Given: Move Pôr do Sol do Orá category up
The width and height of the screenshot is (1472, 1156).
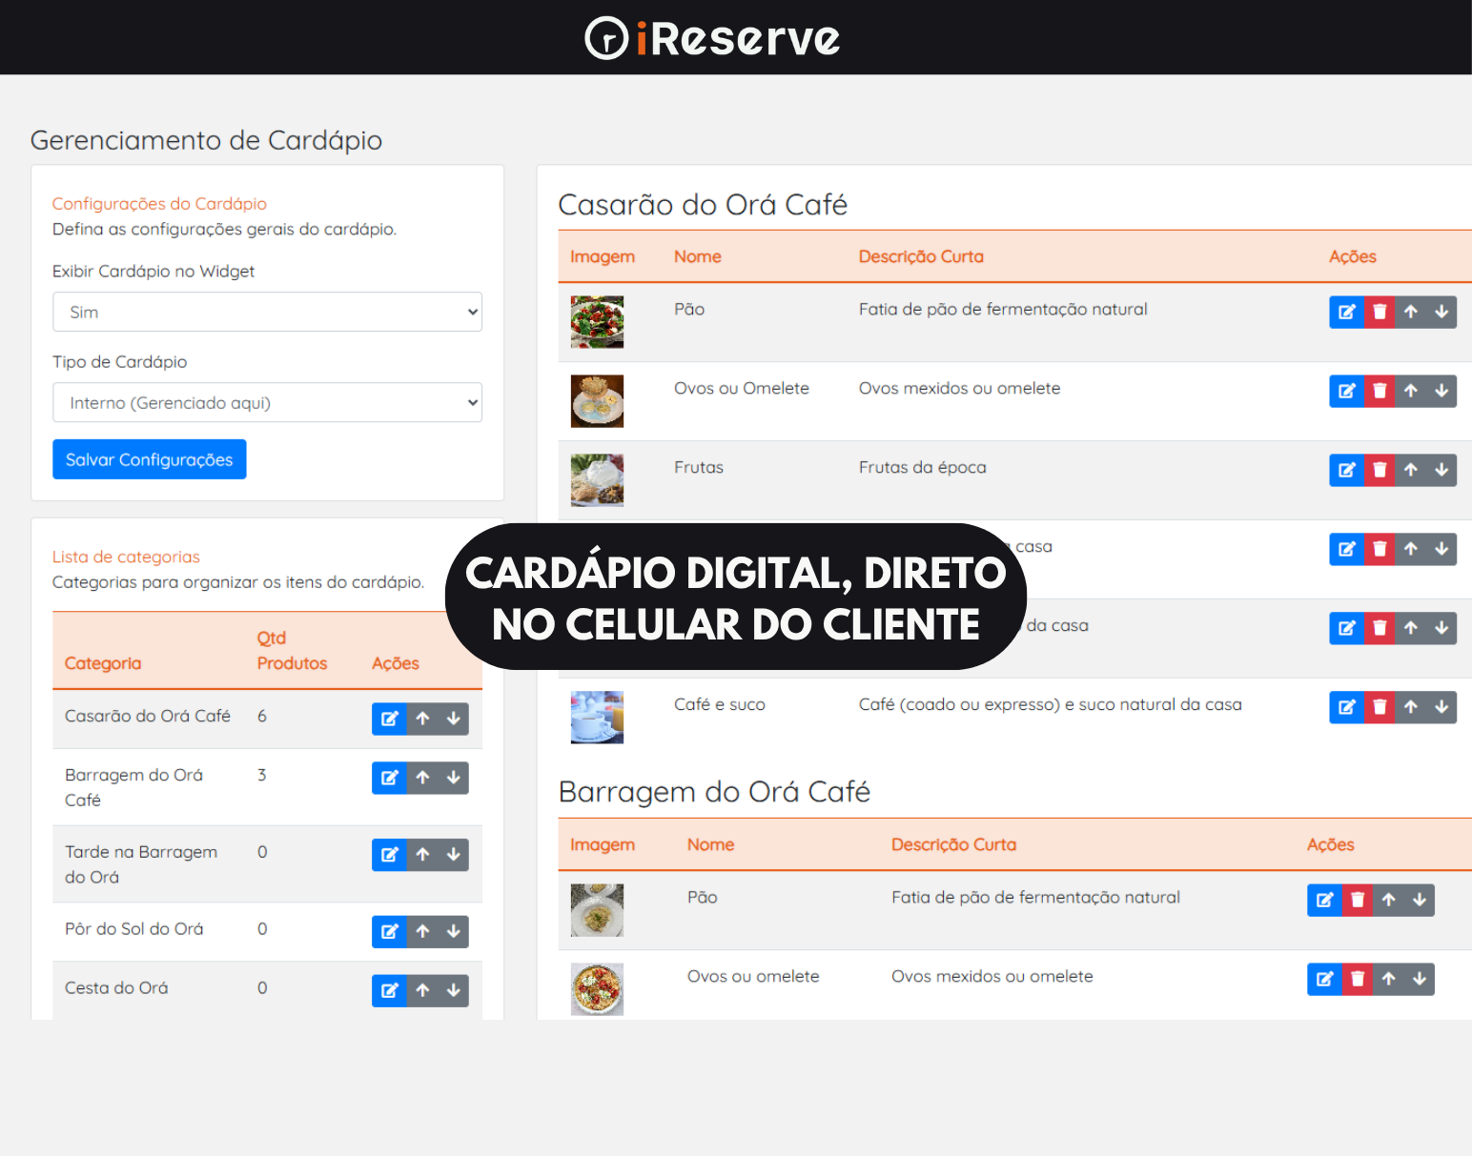Looking at the screenshot, I should coord(423,932).
